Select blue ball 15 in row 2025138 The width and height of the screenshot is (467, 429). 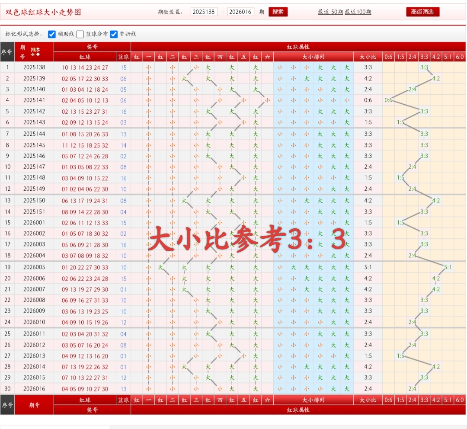coord(124,67)
